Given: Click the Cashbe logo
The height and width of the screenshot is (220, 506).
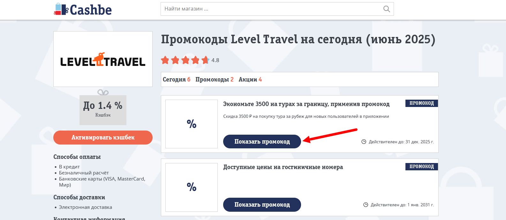Looking at the screenshot, I should pos(83,10).
